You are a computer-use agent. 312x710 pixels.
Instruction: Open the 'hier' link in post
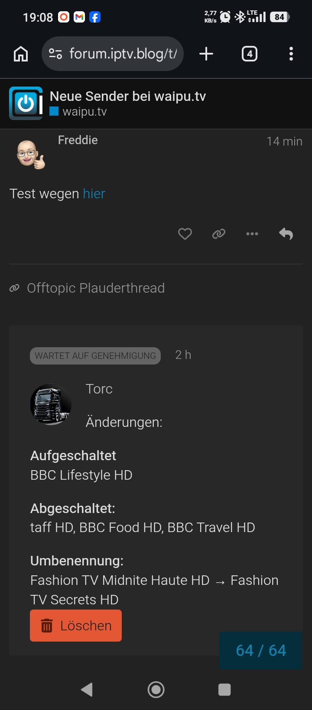[94, 194]
